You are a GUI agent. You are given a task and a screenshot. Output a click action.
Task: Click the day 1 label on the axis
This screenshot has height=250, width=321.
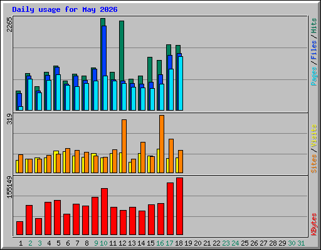(x=21, y=243)
